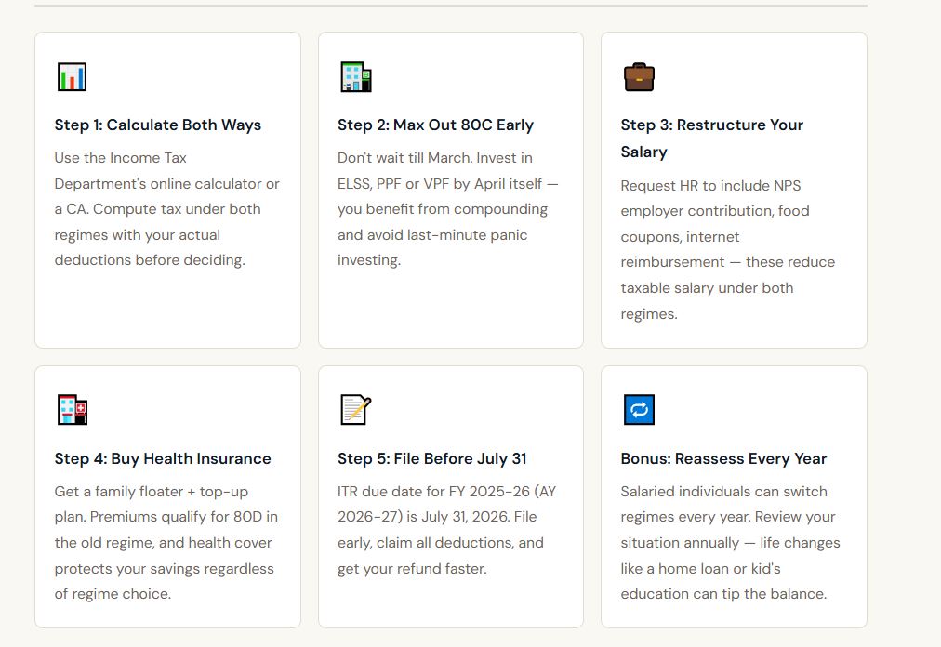Click the NPS employer contribution paragraph
This screenshot has width=941, height=647.
coord(728,250)
